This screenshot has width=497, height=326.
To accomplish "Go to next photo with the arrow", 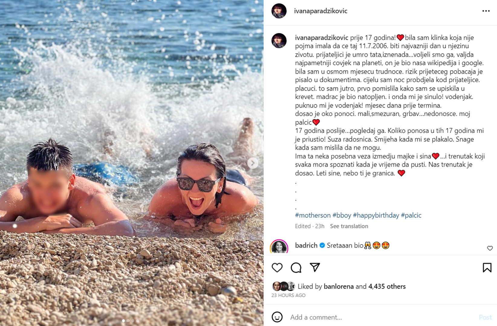I will click(253, 163).
